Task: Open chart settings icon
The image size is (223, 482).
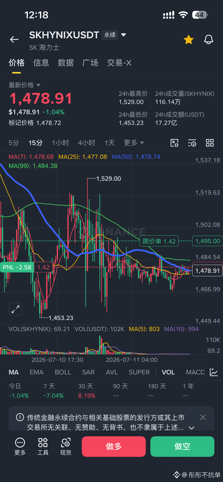Action: coord(192,143)
